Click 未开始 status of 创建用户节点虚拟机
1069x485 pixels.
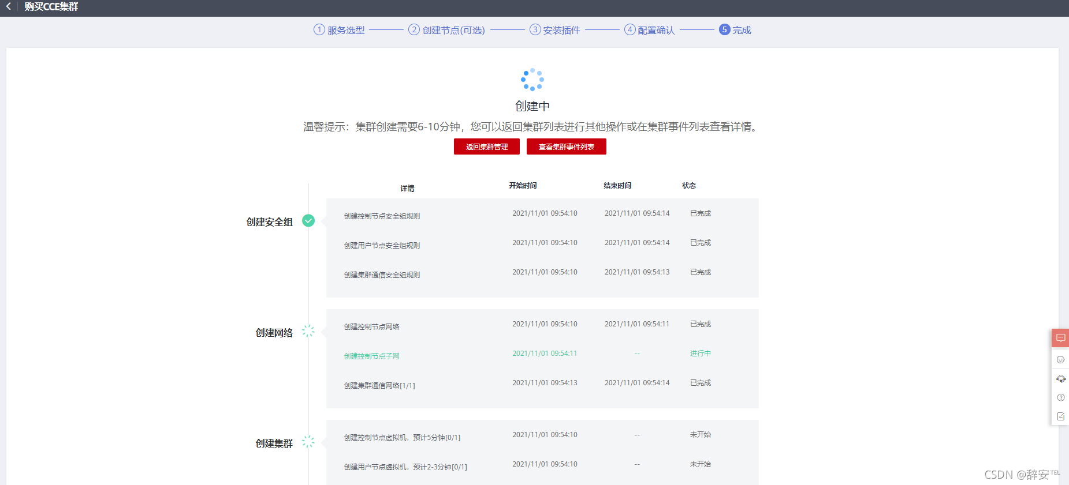pos(700,464)
